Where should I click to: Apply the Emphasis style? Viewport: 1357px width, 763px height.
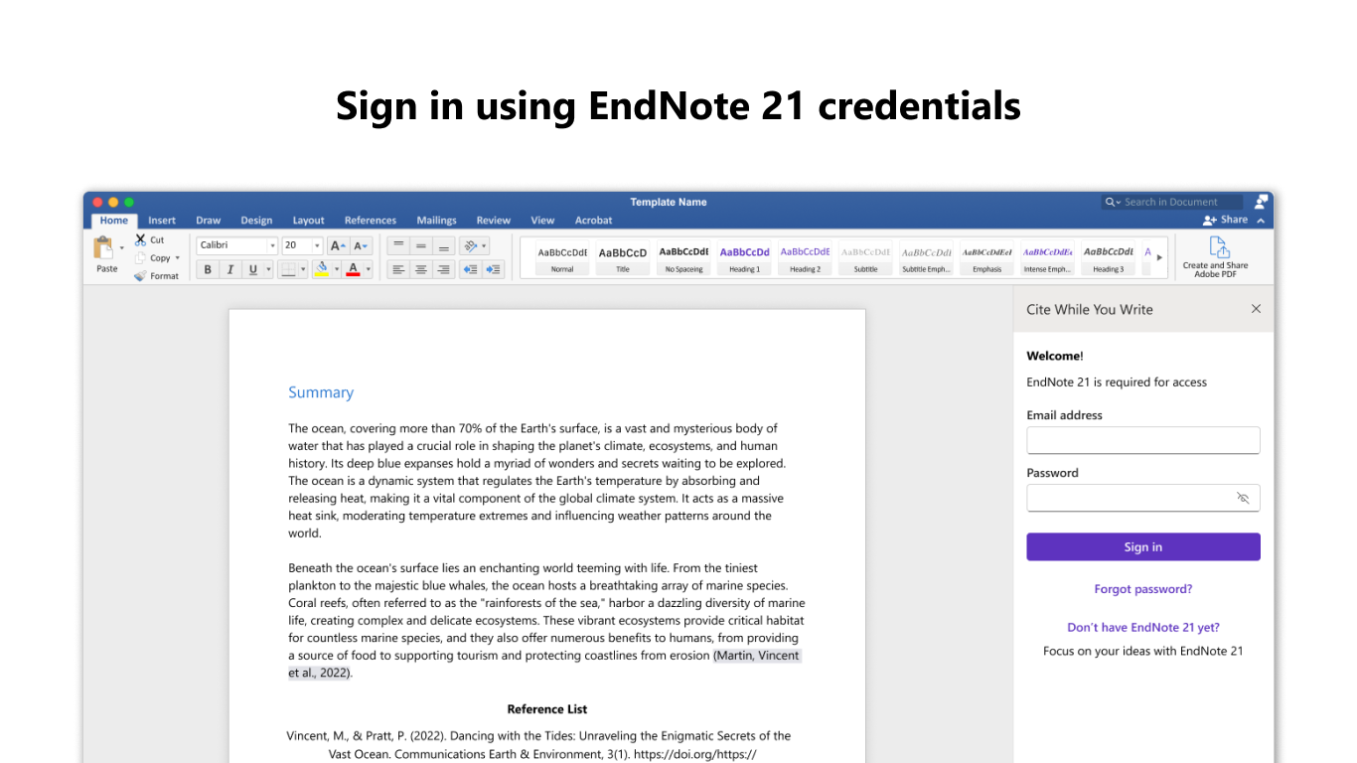[x=986, y=257]
